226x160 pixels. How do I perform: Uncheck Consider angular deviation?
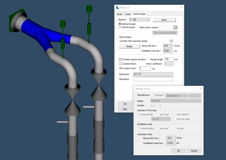pos(120,60)
